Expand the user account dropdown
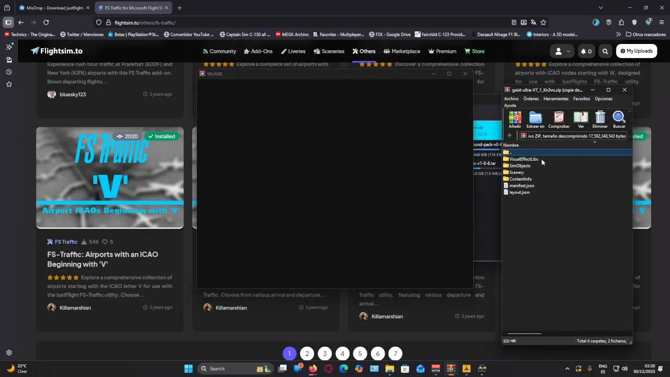This screenshot has height=377, width=670. pyautogui.click(x=562, y=51)
